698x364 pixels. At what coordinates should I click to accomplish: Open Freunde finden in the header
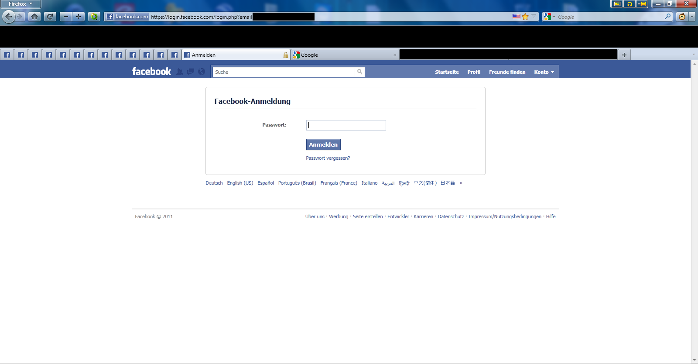click(x=507, y=72)
